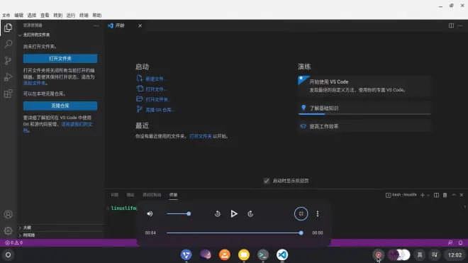The width and height of the screenshot is (468, 263).
Task: Open the Manage gear icon
Action: point(8,230)
